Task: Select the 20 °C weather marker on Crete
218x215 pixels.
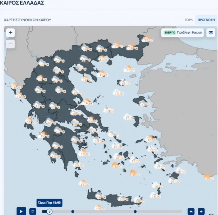Action: (122, 198)
